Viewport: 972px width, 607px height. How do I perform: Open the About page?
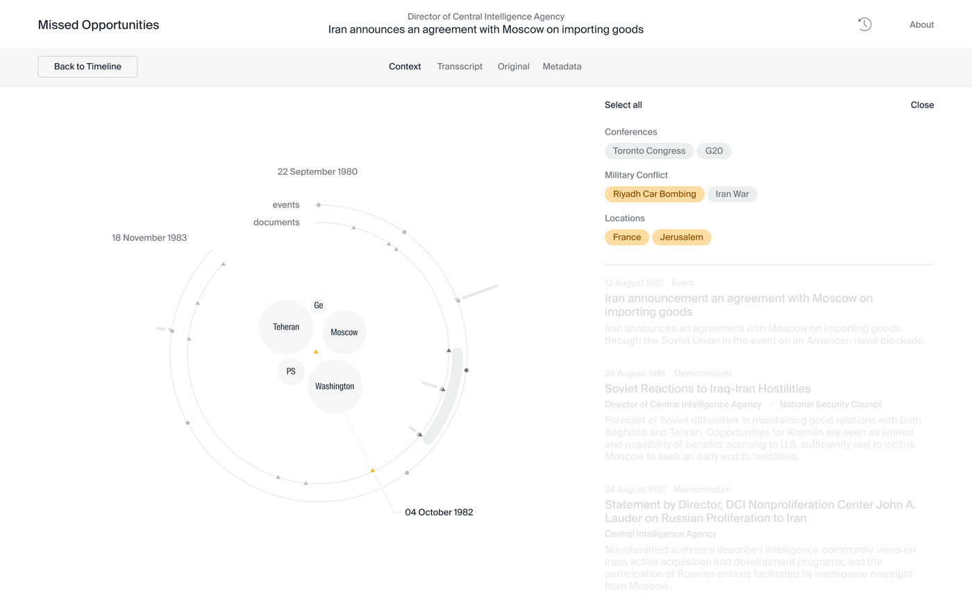pos(921,24)
